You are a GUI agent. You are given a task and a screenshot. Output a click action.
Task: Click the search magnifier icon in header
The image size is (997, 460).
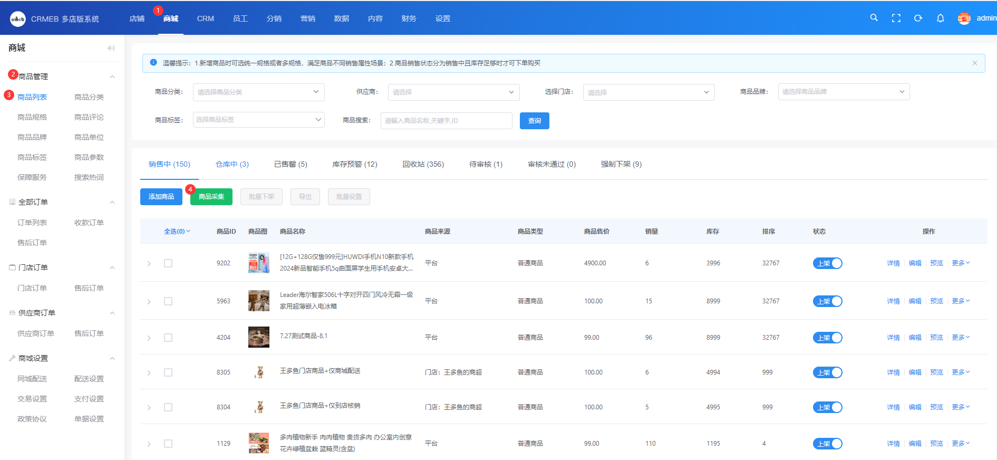(874, 18)
